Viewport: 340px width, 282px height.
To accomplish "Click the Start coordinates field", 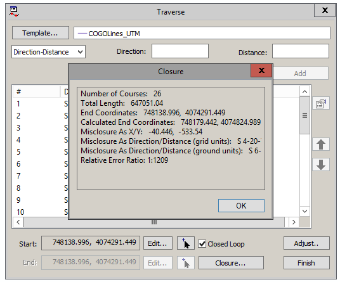I will point(91,243).
